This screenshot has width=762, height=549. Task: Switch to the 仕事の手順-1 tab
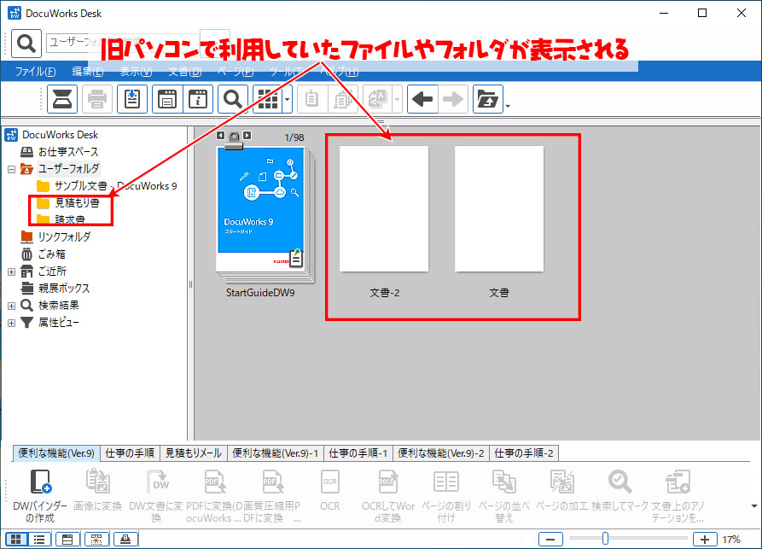[x=358, y=453]
